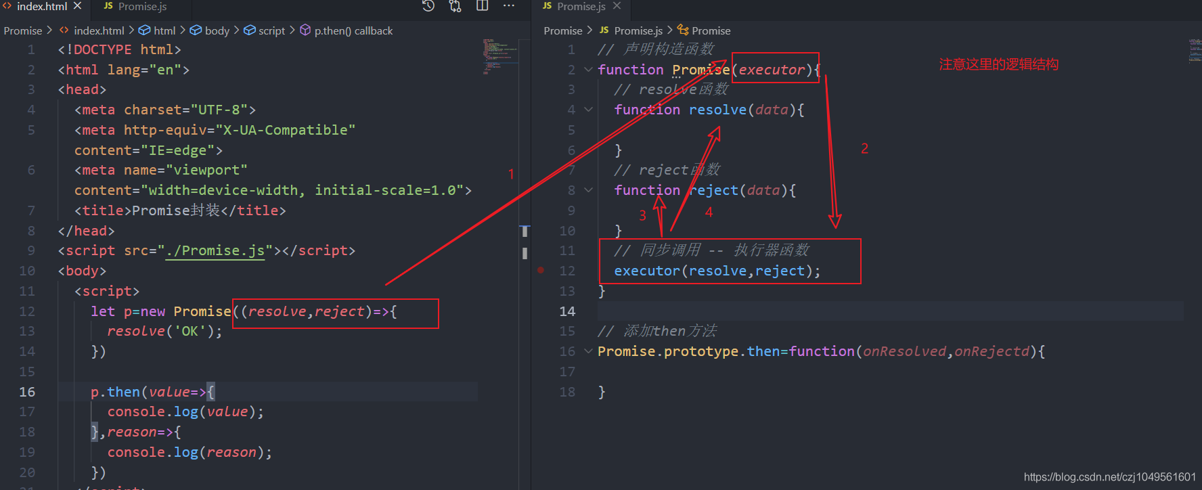1202x490 pixels.
Task: Click the <!DOCTYPE html> line
Action: (x=119, y=49)
